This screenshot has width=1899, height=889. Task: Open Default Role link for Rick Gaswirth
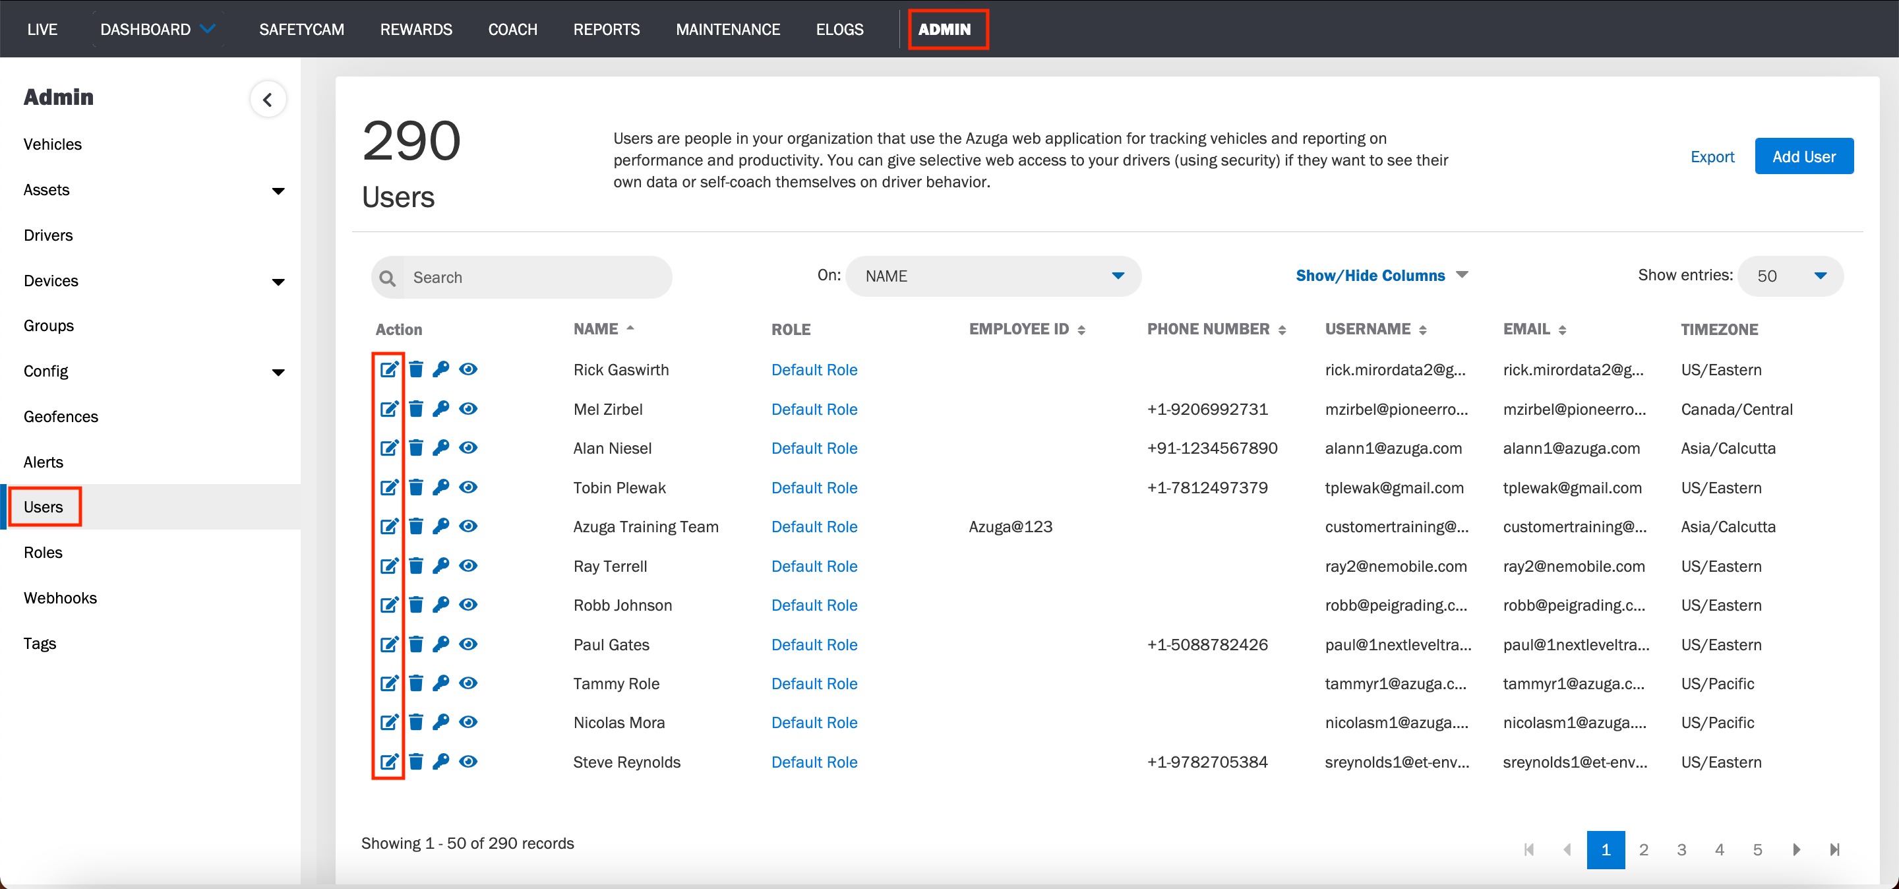(x=814, y=370)
